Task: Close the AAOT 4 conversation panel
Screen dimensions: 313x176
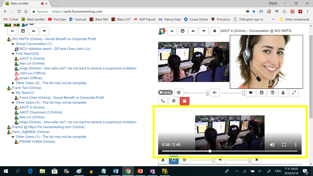Action: pyautogui.click(x=214, y=31)
